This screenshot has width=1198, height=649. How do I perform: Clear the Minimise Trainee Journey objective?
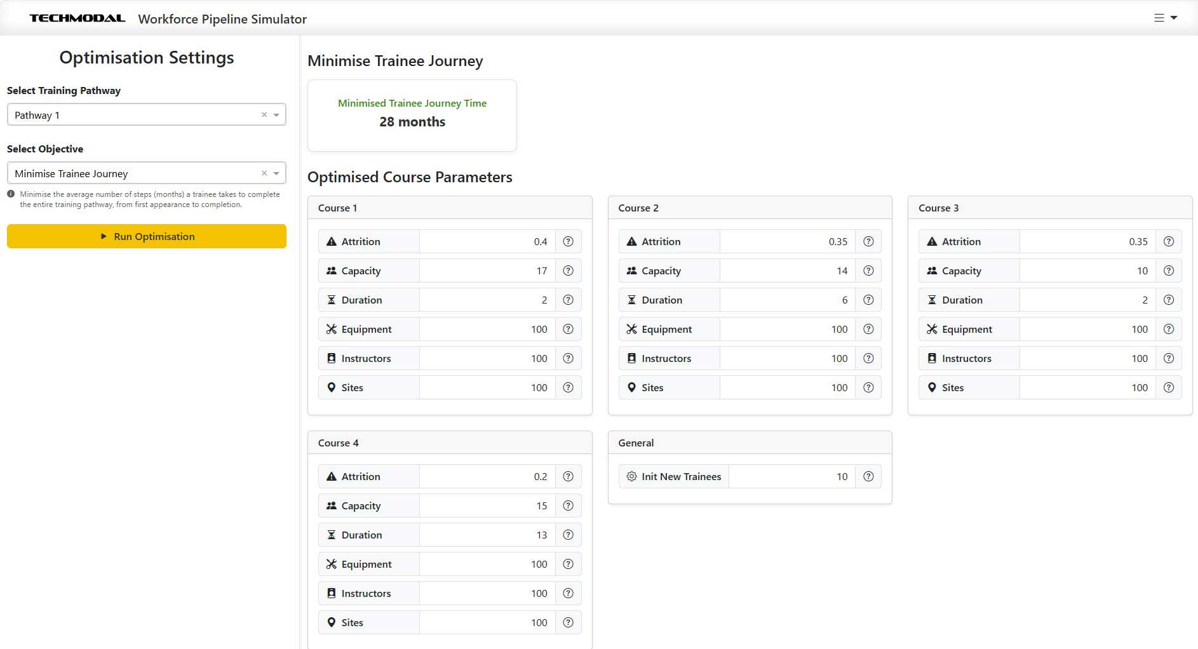[x=264, y=173]
